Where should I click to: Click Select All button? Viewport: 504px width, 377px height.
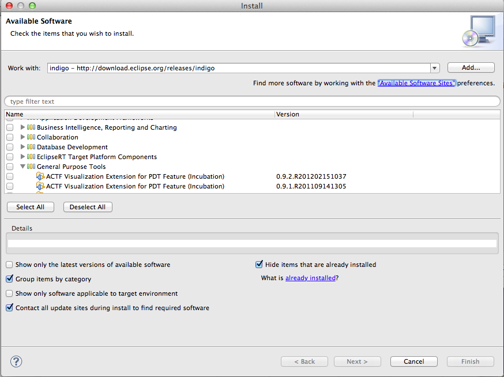(30, 207)
